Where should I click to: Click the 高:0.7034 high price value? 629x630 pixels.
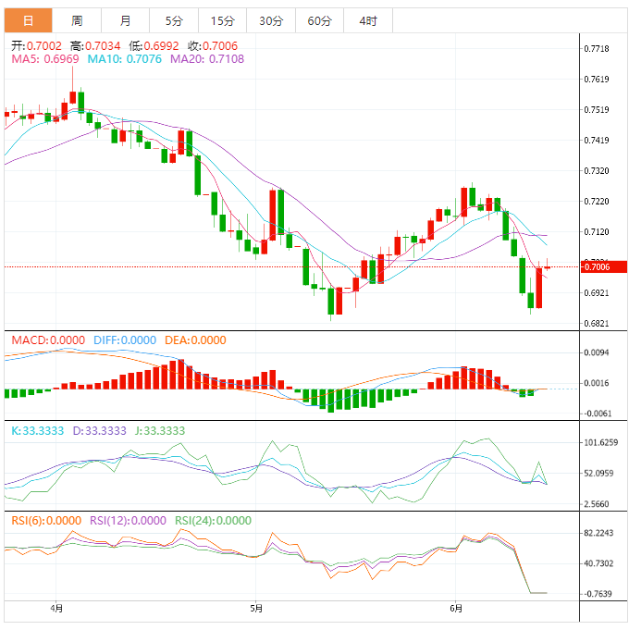(95, 46)
